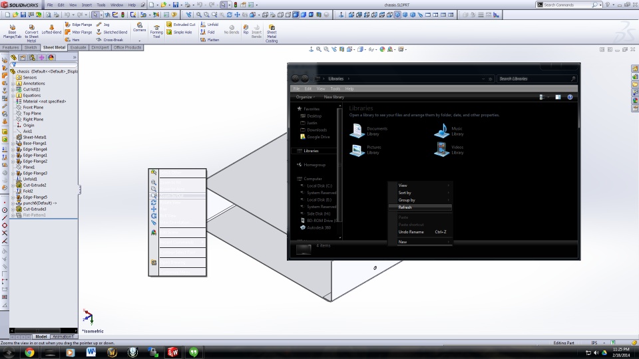Open the Videos library
The width and height of the screenshot is (639, 359).
(449, 150)
